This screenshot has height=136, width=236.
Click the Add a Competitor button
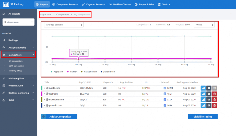[x=59, y=116]
